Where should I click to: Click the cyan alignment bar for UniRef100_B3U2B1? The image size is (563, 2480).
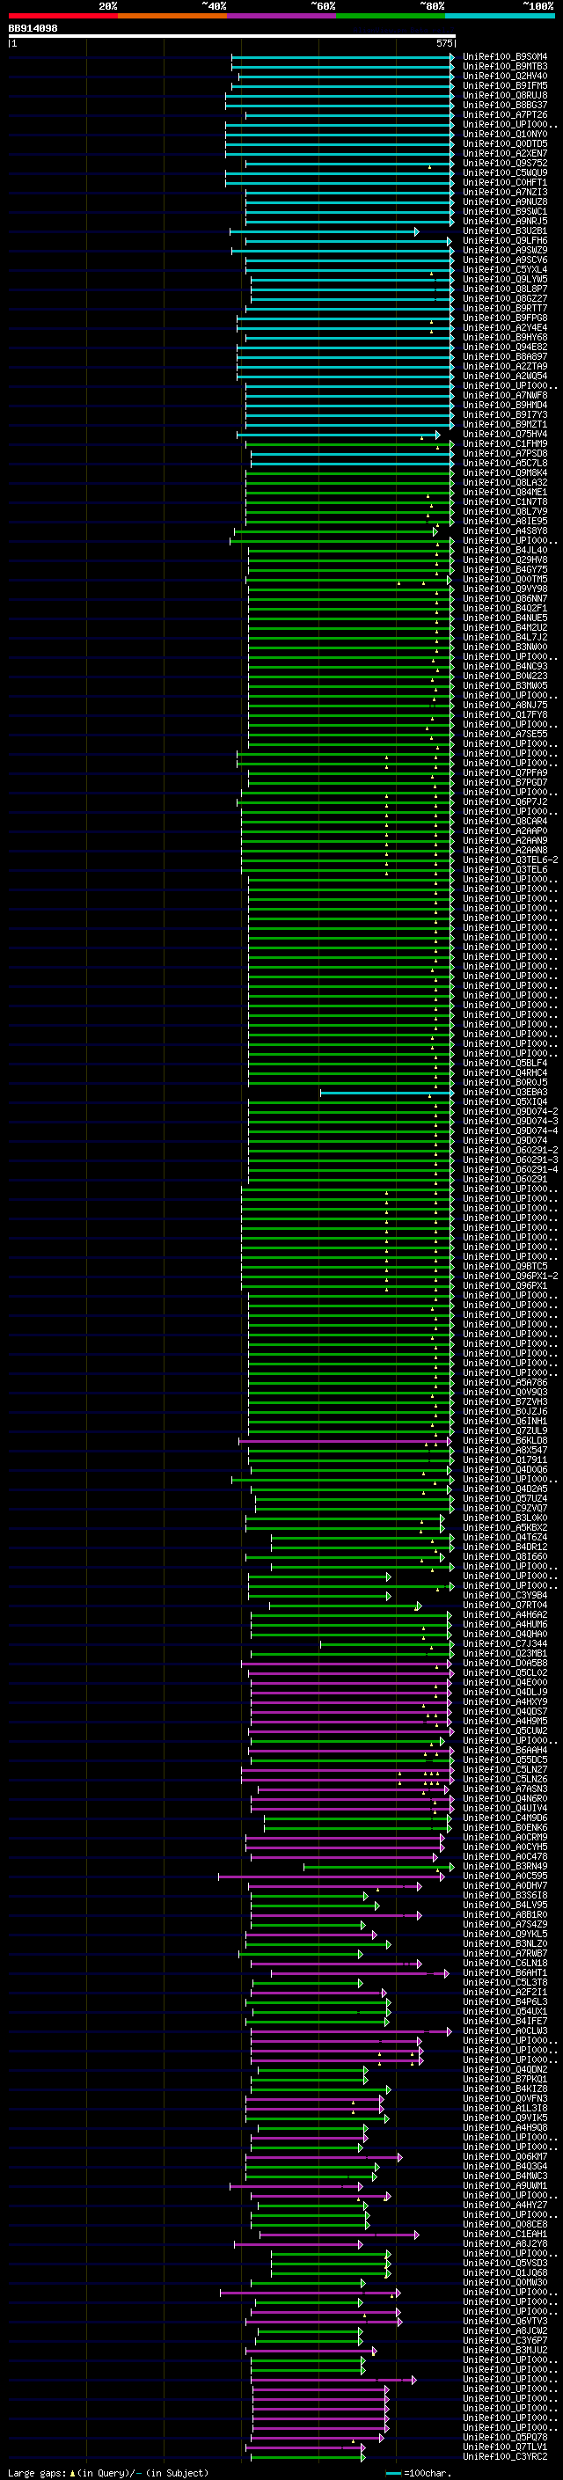pyautogui.click(x=325, y=231)
